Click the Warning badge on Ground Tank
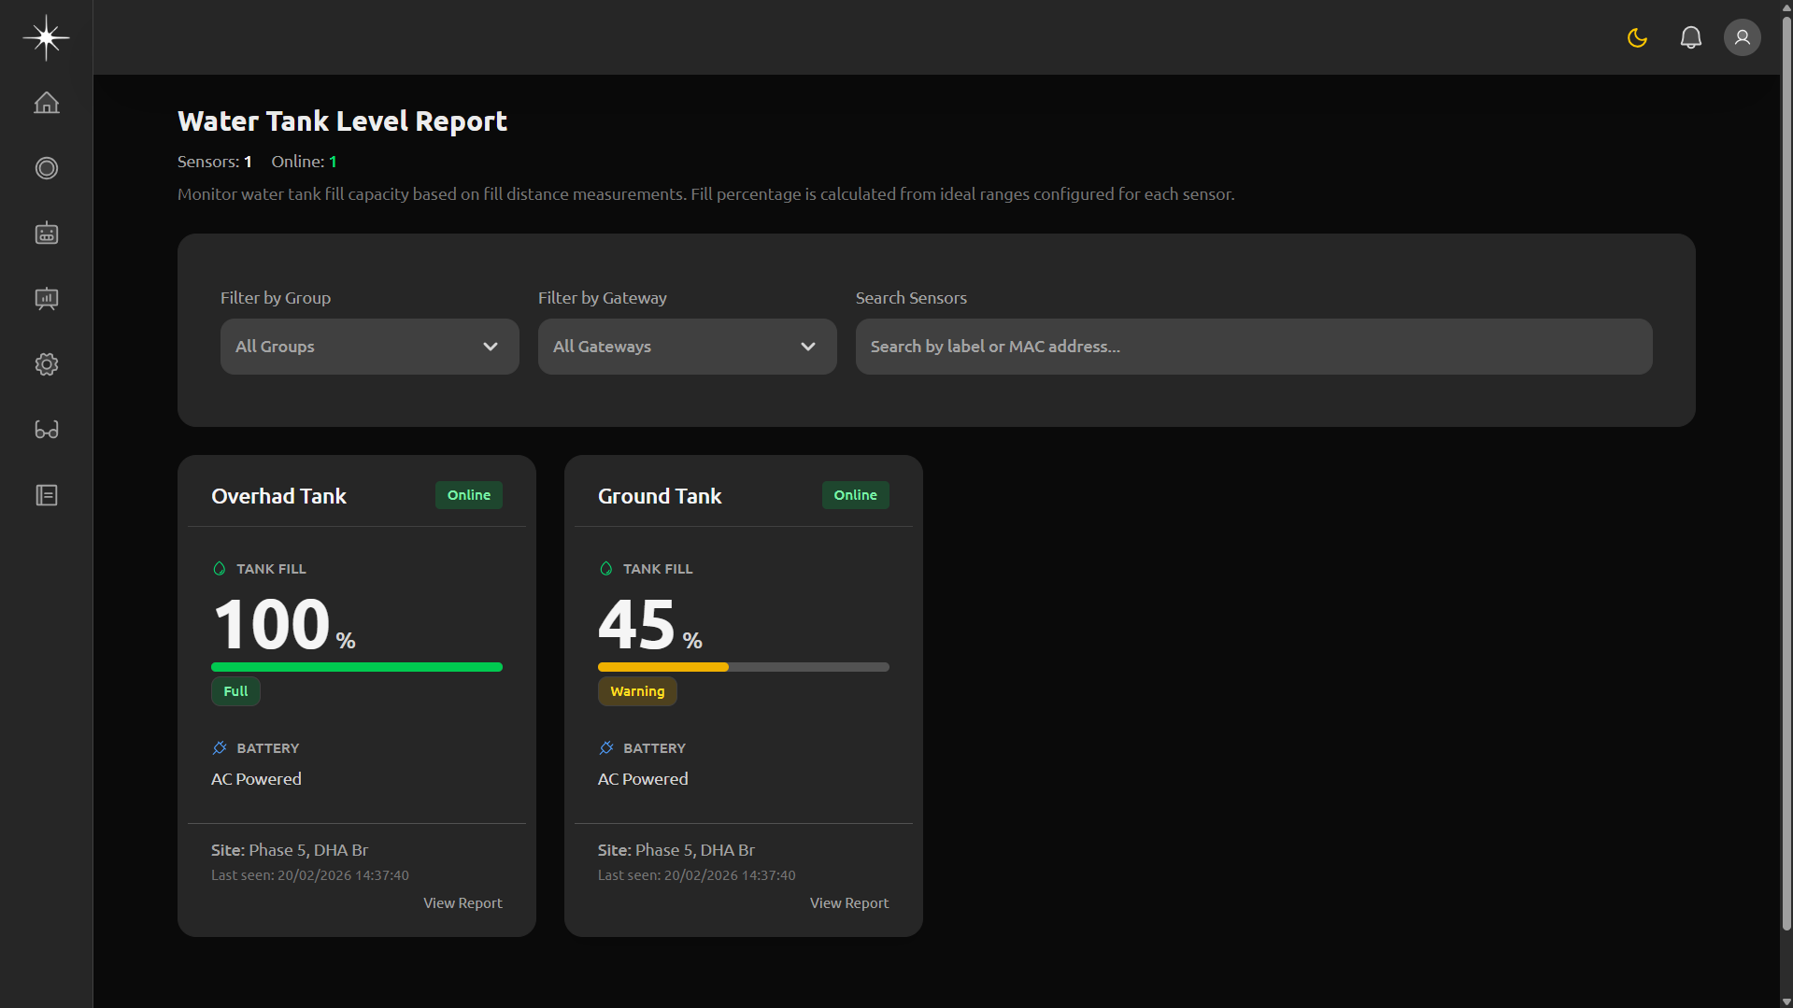 pos(637,691)
